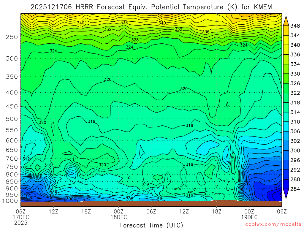This screenshot has height=228, width=304.
Task: Click the brown ground bar below 1000
Action: click(x=151, y=204)
